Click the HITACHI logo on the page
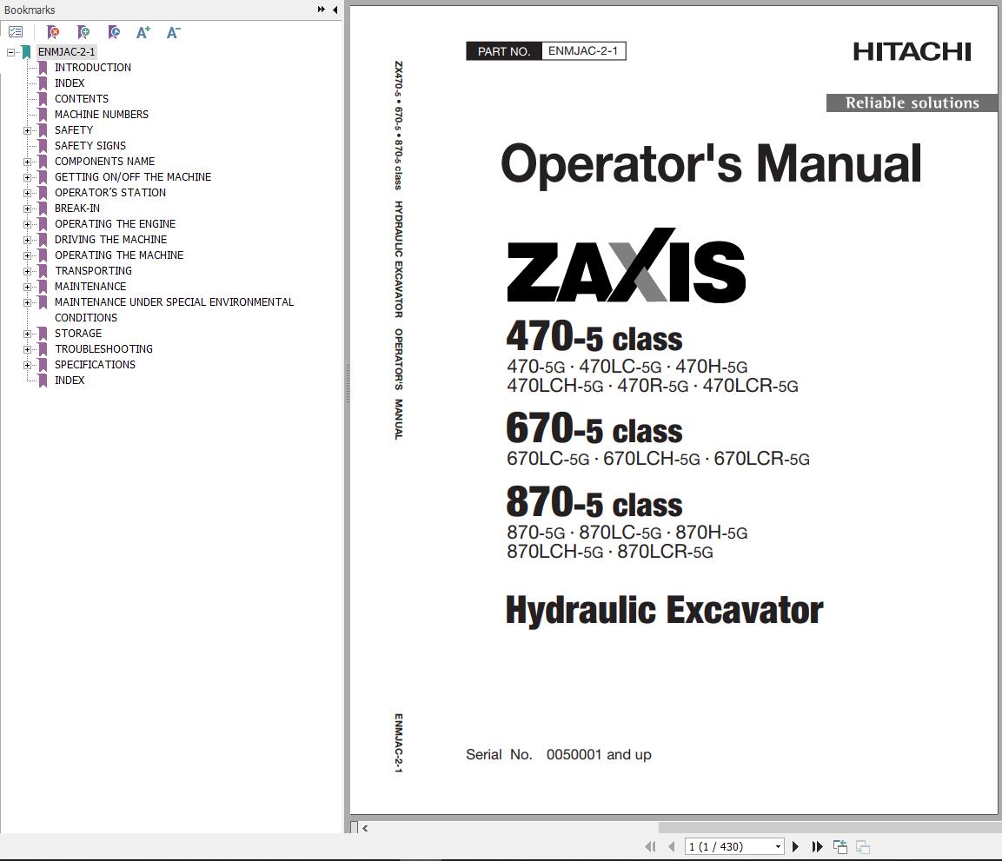1002x861 pixels. (912, 52)
